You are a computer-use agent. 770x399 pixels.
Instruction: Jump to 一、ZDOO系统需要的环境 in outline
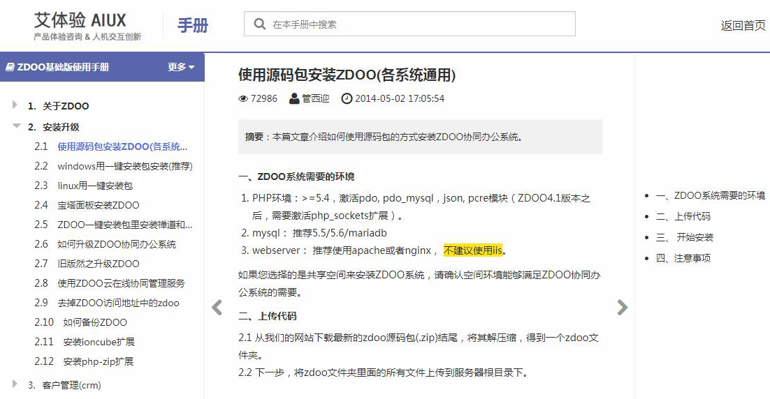point(710,195)
